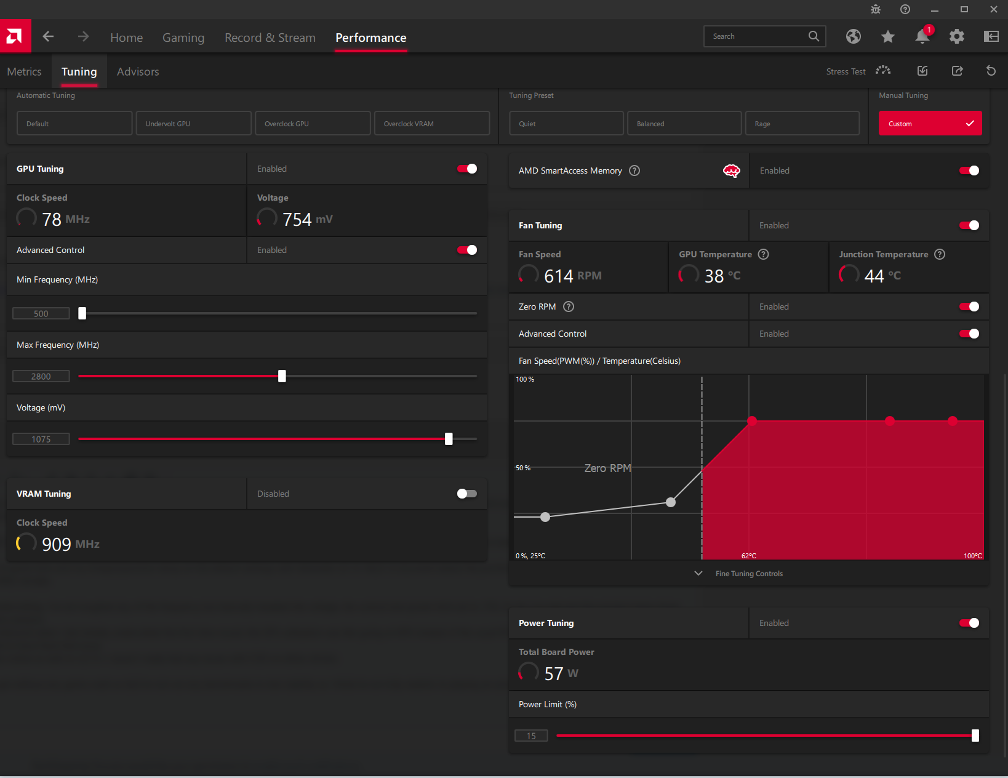Select the Balanced tuning preset

(x=684, y=123)
